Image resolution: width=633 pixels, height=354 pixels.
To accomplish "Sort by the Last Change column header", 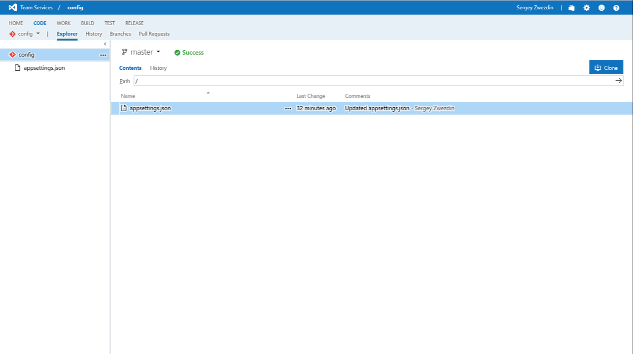I will pyautogui.click(x=311, y=96).
